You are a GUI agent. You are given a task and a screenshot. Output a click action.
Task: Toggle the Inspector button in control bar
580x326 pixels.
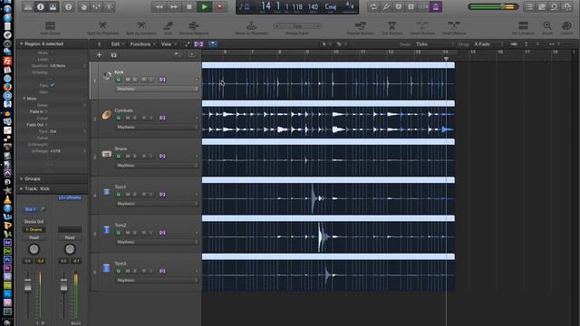(40, 6)
